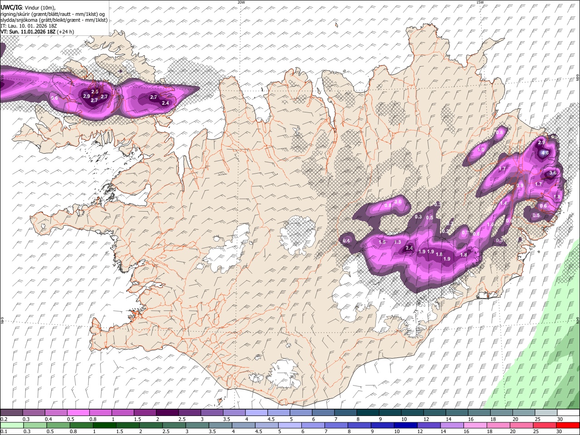
Task: Click the 1.3 value label on the map
Action: tap(397, 242)
